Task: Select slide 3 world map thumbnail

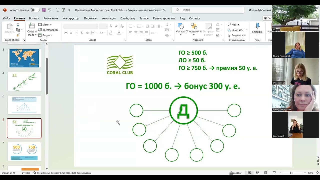Action: click(24, 58)
